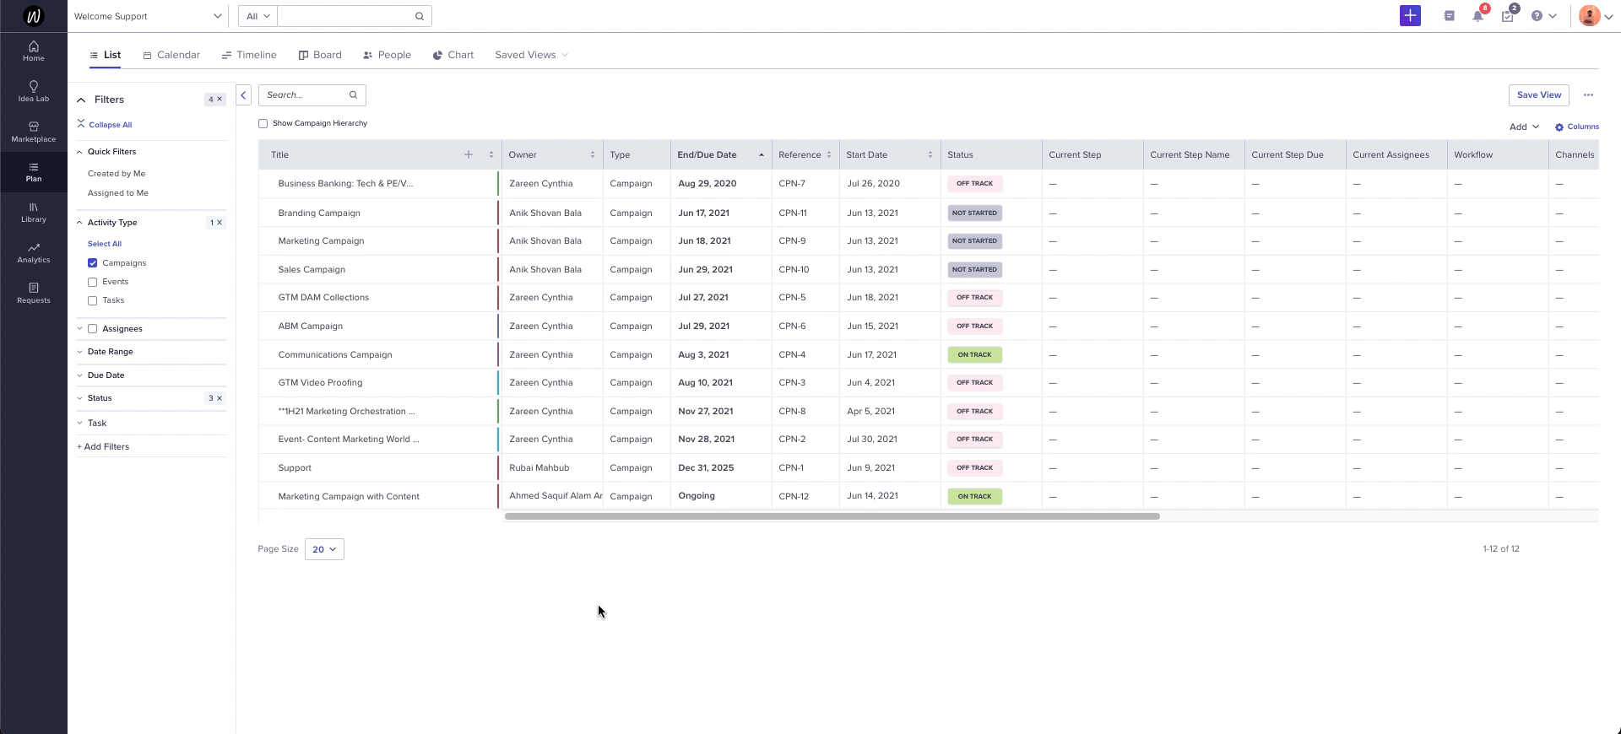Click the global search magnifier icon
1621x734 pixels.
(420, 16)
